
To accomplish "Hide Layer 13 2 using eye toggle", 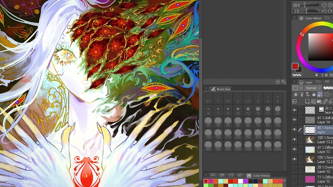I will click(294, 139).
